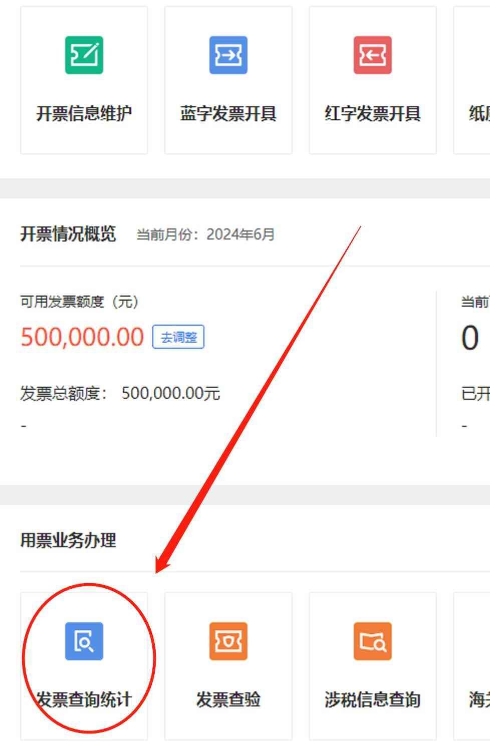Click the 去调整 button
490x751 pixels.
coord(178,337)
